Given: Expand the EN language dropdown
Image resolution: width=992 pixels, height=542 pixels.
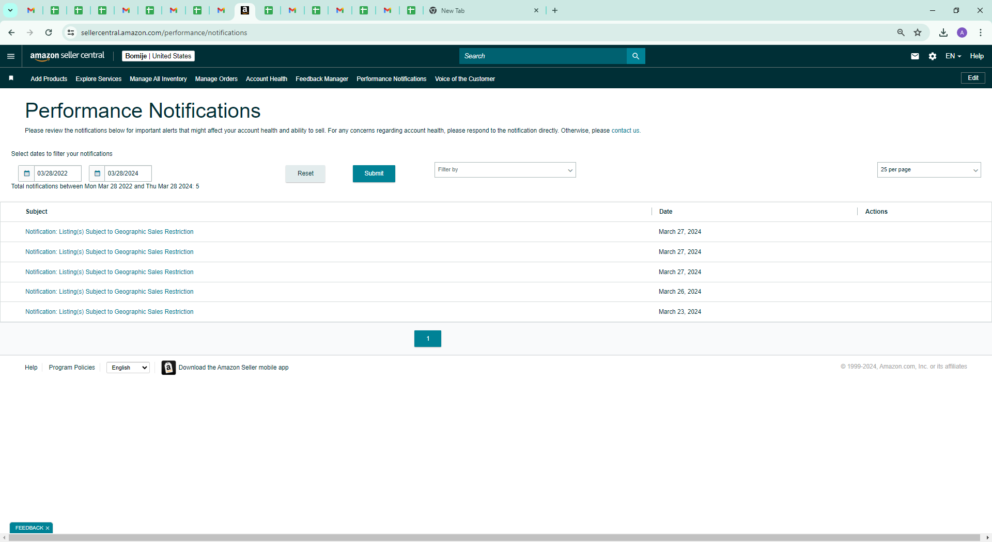Looking at the screenshot, I should (x=953, y=56).
